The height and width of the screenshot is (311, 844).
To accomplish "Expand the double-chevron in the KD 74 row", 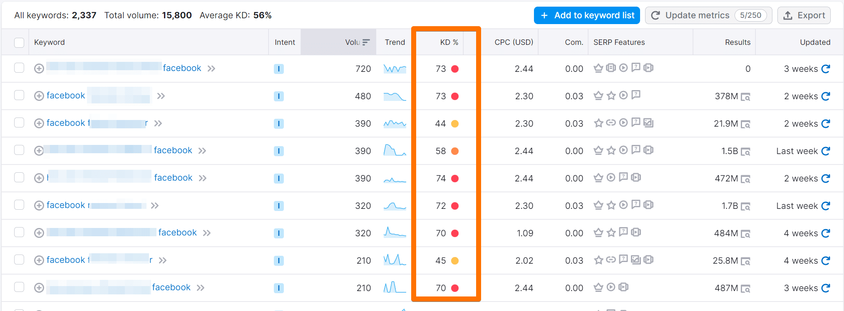I will pyautogui.click(x=203, y=178).
